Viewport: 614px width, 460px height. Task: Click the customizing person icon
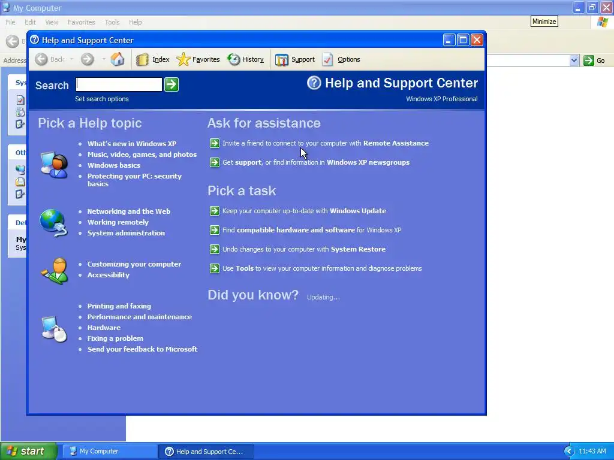55,271
